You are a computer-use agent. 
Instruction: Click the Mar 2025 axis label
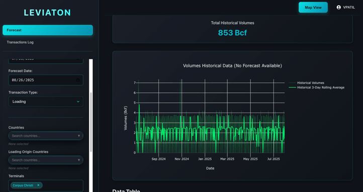pos(227,159)
